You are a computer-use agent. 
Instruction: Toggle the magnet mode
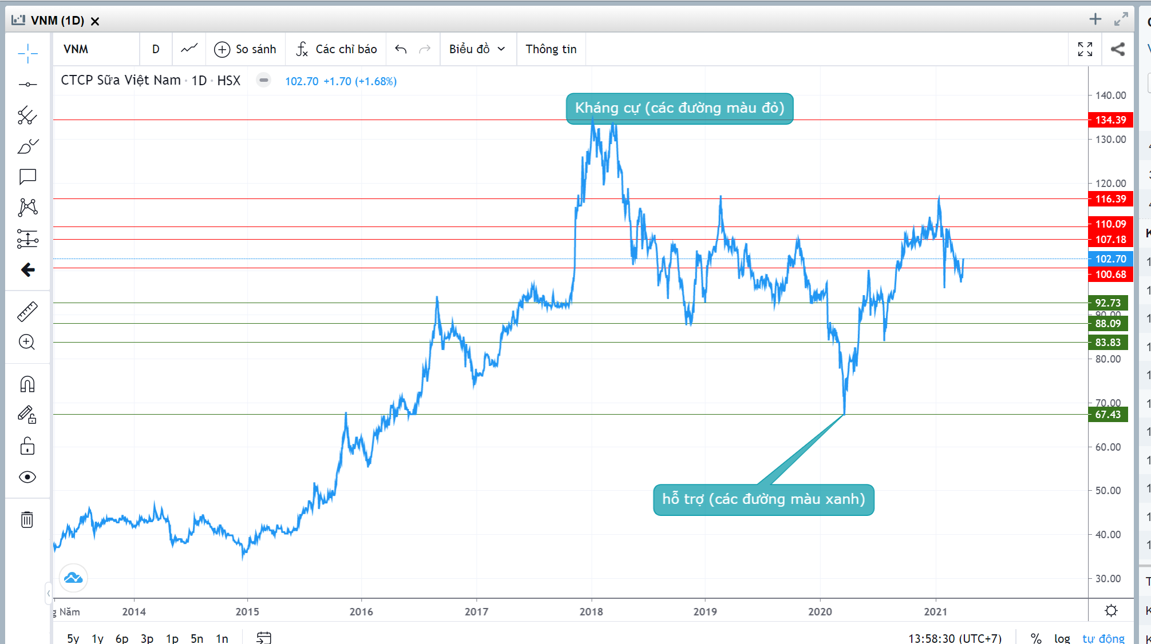[27, 384]
